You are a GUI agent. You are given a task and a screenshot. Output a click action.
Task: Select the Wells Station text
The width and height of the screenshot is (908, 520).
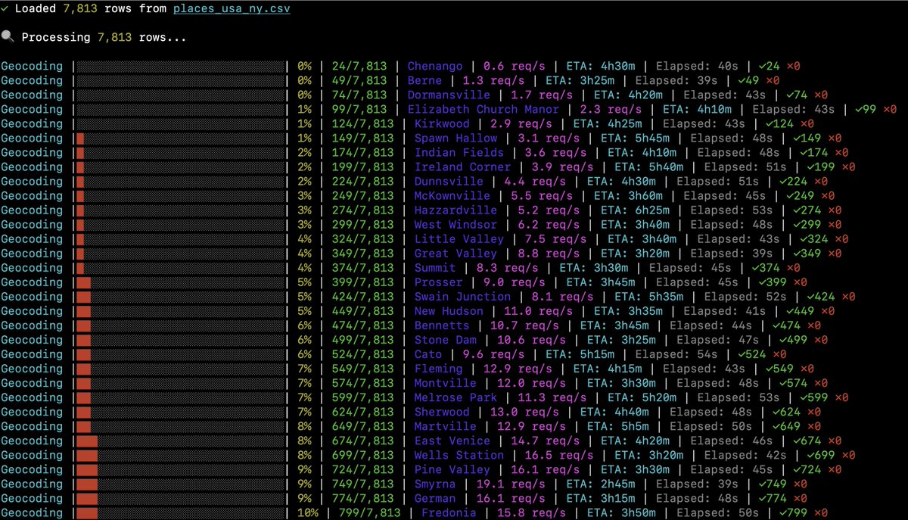tap(459, 455)
